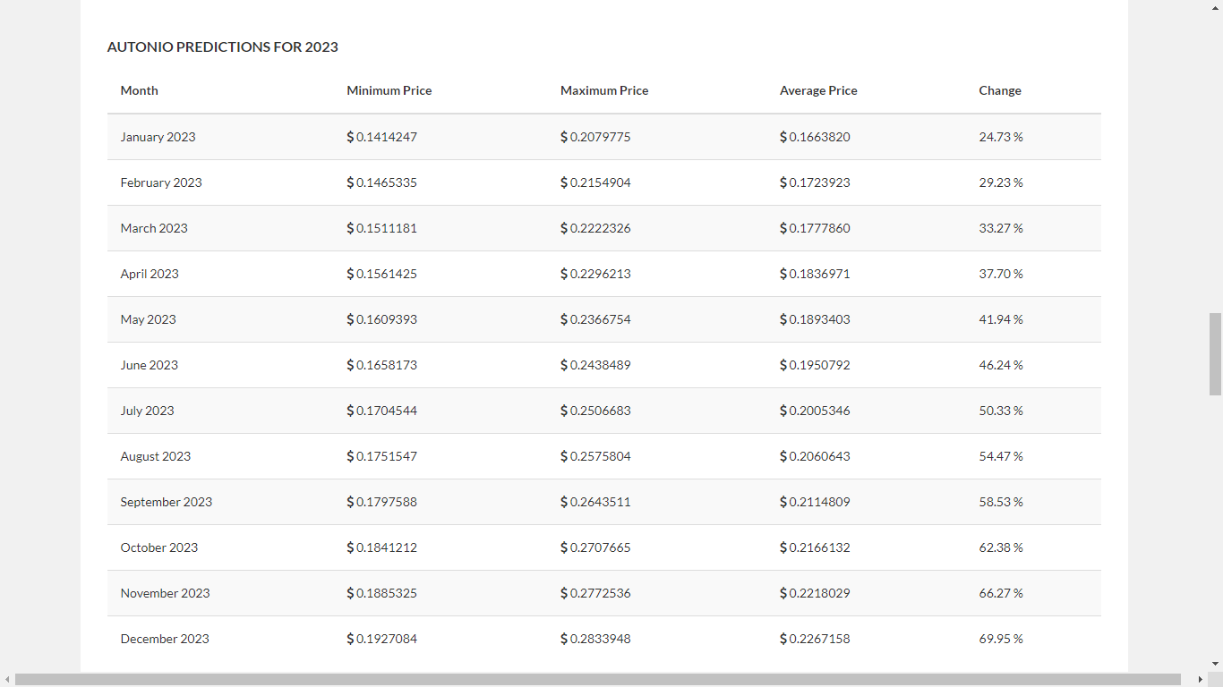Select the April 2023 row label
Viewport: 1223px width, 687px height.
coord(150,274)
